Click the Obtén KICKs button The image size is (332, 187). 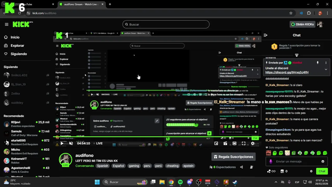pos(302,24)
